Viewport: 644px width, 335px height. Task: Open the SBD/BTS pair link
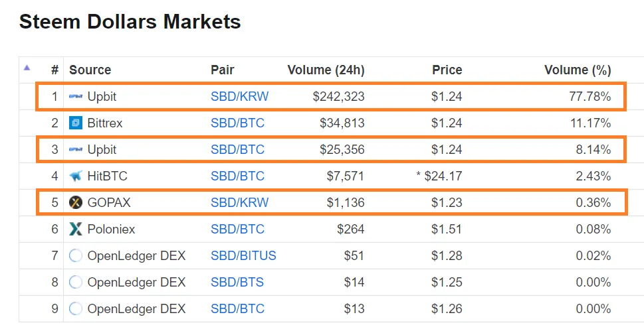(x=237, y=282)
